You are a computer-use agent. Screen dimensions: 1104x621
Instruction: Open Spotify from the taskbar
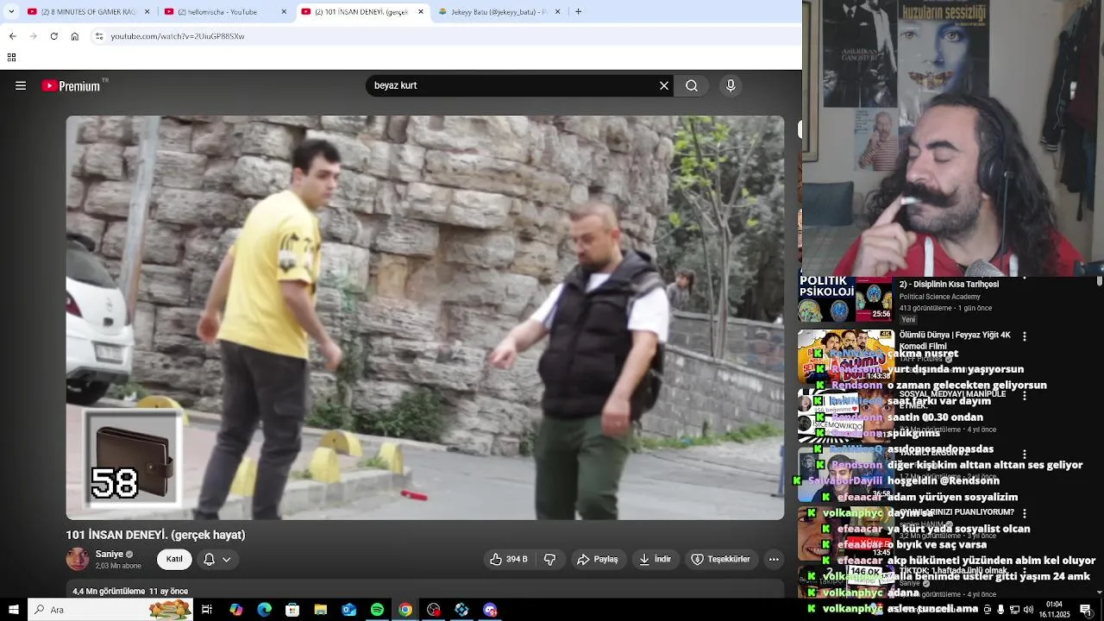[377, 610]
